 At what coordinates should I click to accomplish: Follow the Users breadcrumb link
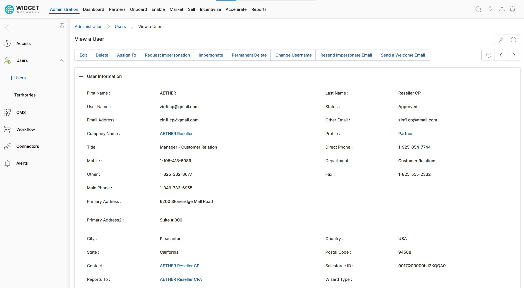click(120, 27)
